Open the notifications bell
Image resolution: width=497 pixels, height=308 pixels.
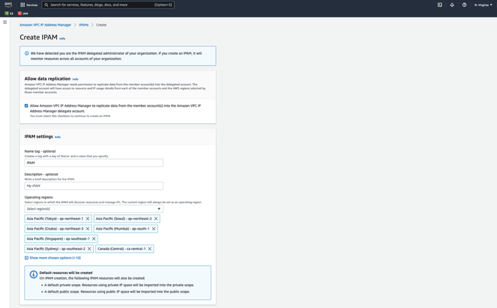(452, 5)
